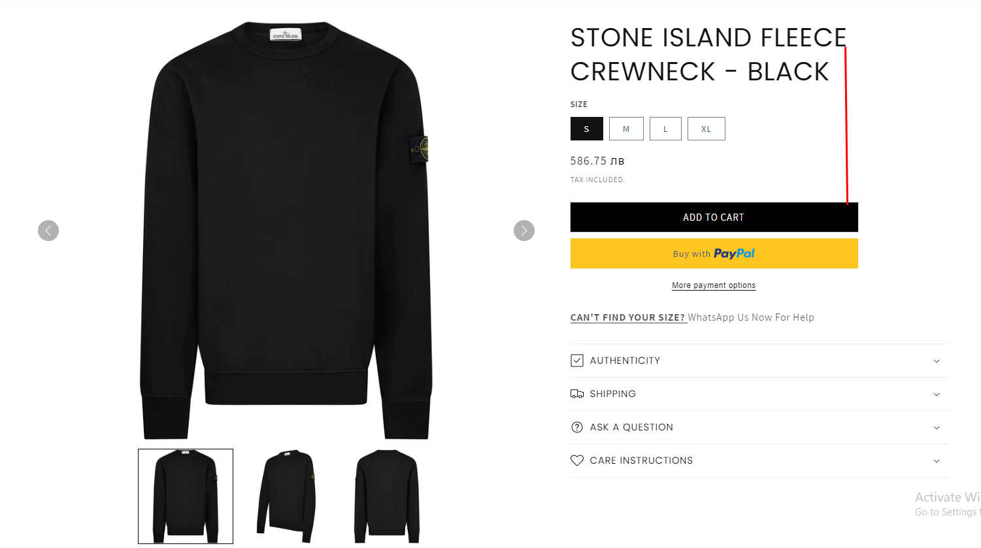Pick size XL
Image resolution: width=981 pixels, height=548 pixels.
coord(706,129)
